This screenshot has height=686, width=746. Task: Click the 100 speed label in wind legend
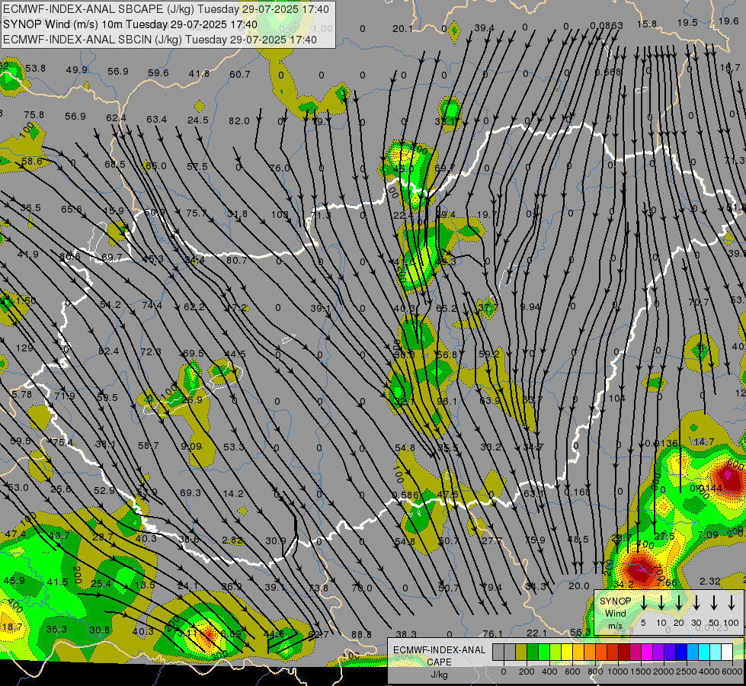pos(732,623)
